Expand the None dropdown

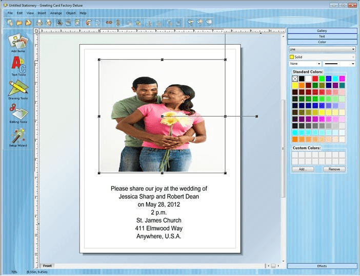coord(305,64)
